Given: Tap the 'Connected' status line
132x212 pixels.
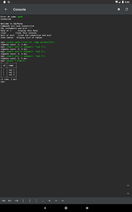Looking at the screenshot, I should coord(6,19).
